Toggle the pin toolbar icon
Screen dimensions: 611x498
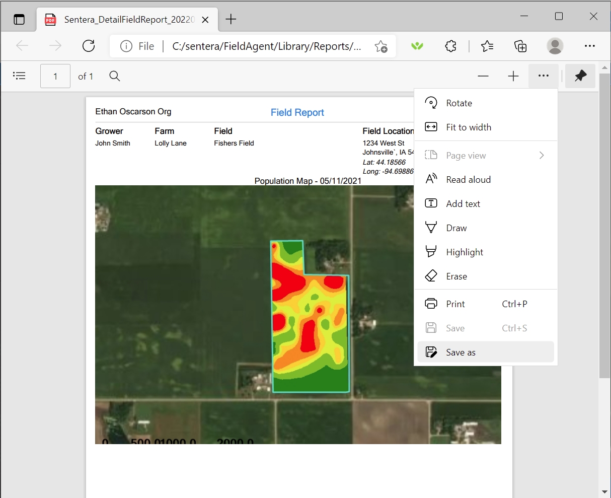click(x=580, y=76)
